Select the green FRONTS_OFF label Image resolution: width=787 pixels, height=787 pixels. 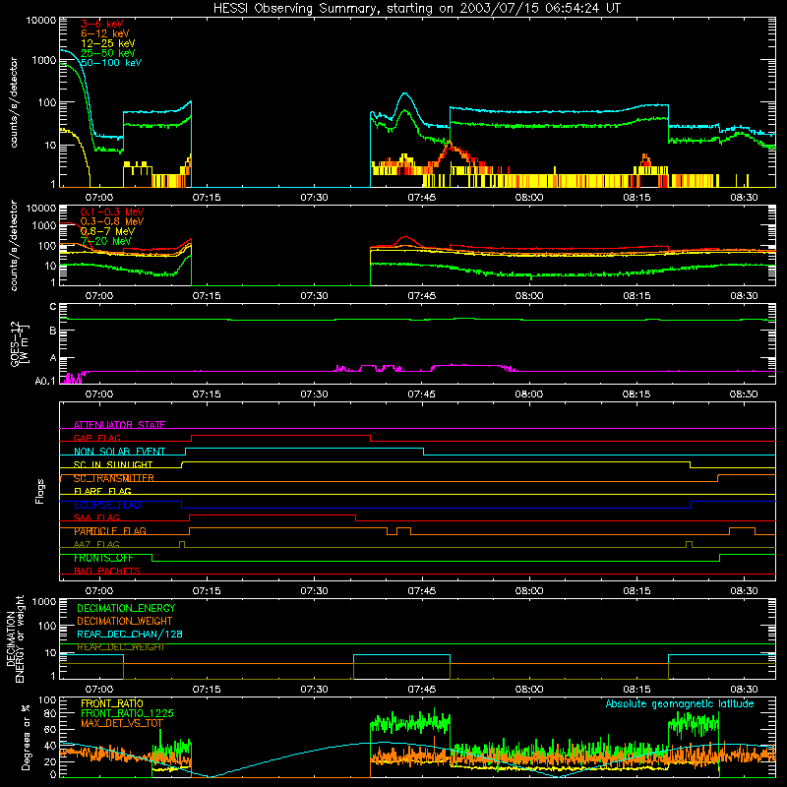tap(103, 558)
